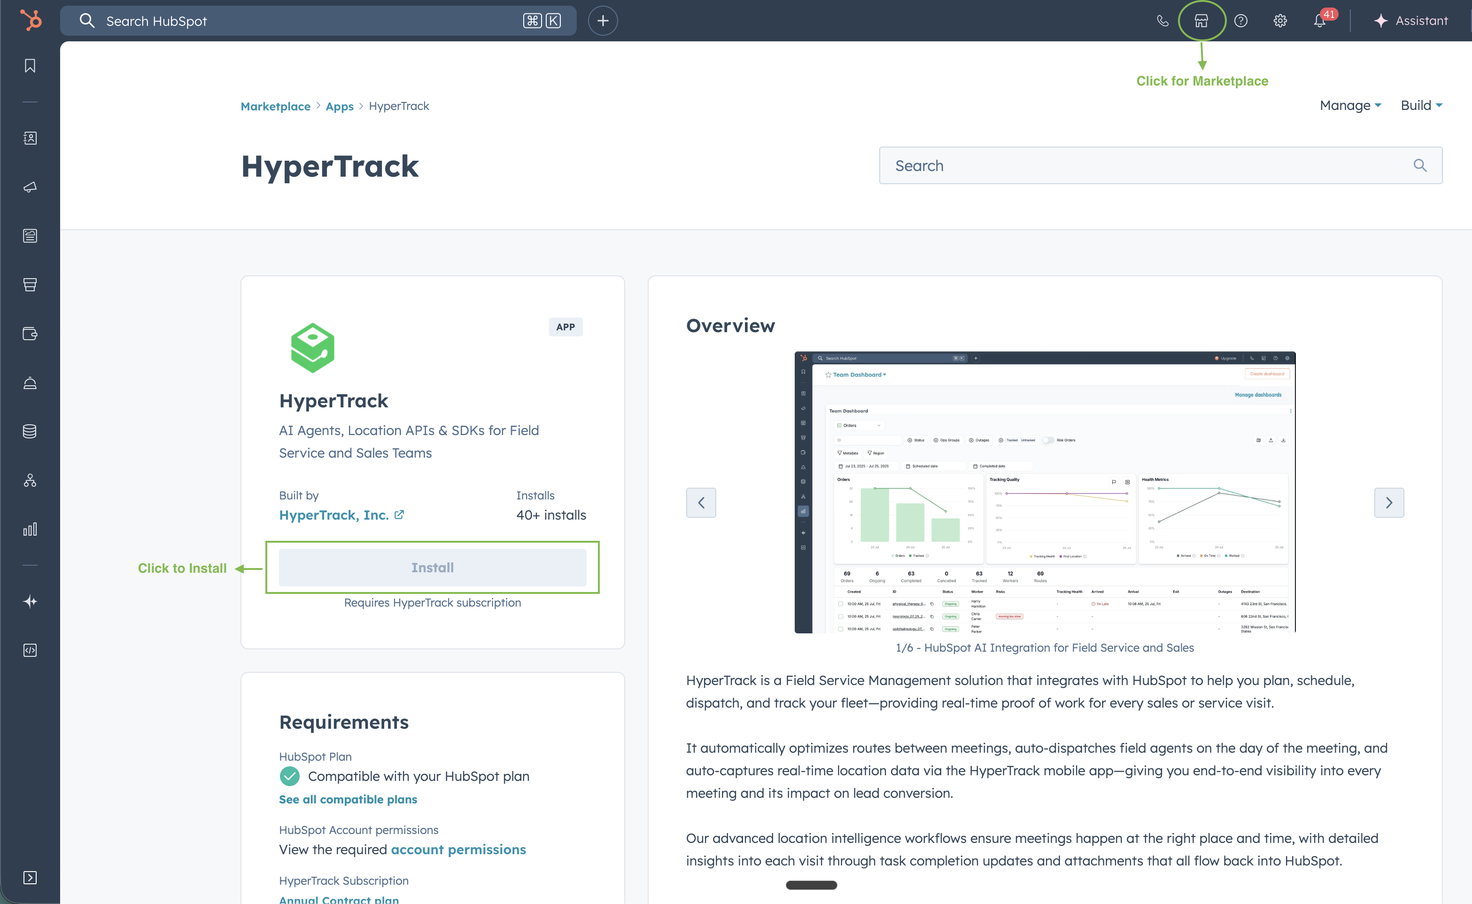Click the help question mark icon

[1241, 21]
